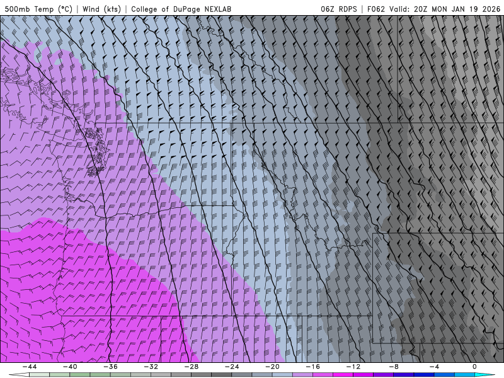504x378 pixels.
Task: Click the -16 colorbar label
Action: click(x=312, y=367)
